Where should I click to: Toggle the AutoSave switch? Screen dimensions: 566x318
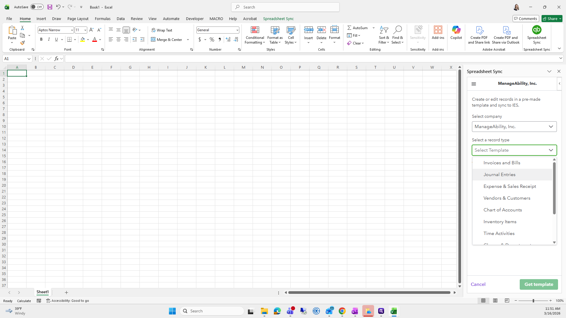37,7
